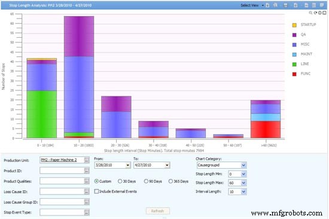Click the STARTUP yellow legend swatch

point(294,25)
